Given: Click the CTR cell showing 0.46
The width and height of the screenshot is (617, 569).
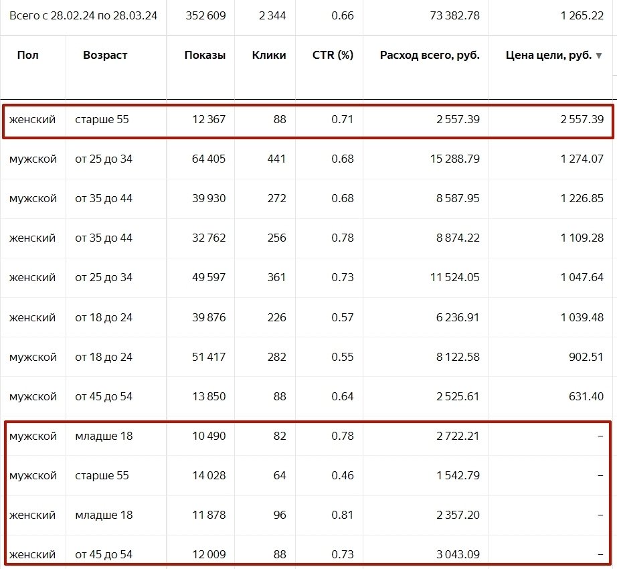Looking at the screenshot, I should [x=343, y=475].
